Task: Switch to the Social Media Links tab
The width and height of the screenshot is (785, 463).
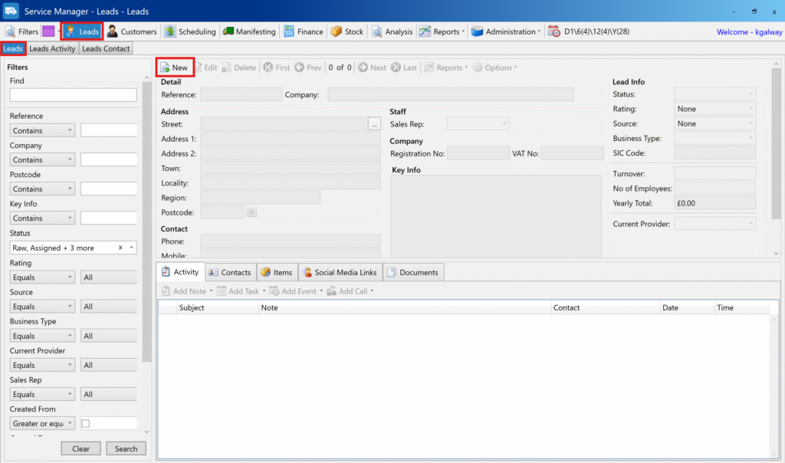Action: click(339, 272)
